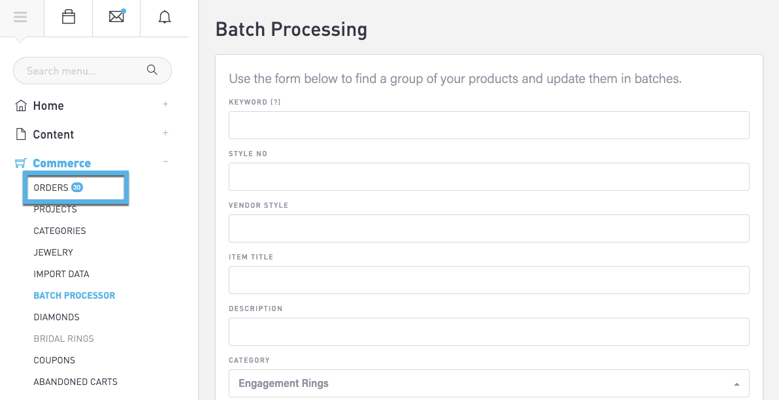Open the envelope messages icon
Image resolution: width=779 pixels, height=400 pixels.
(x=116, y=18)
